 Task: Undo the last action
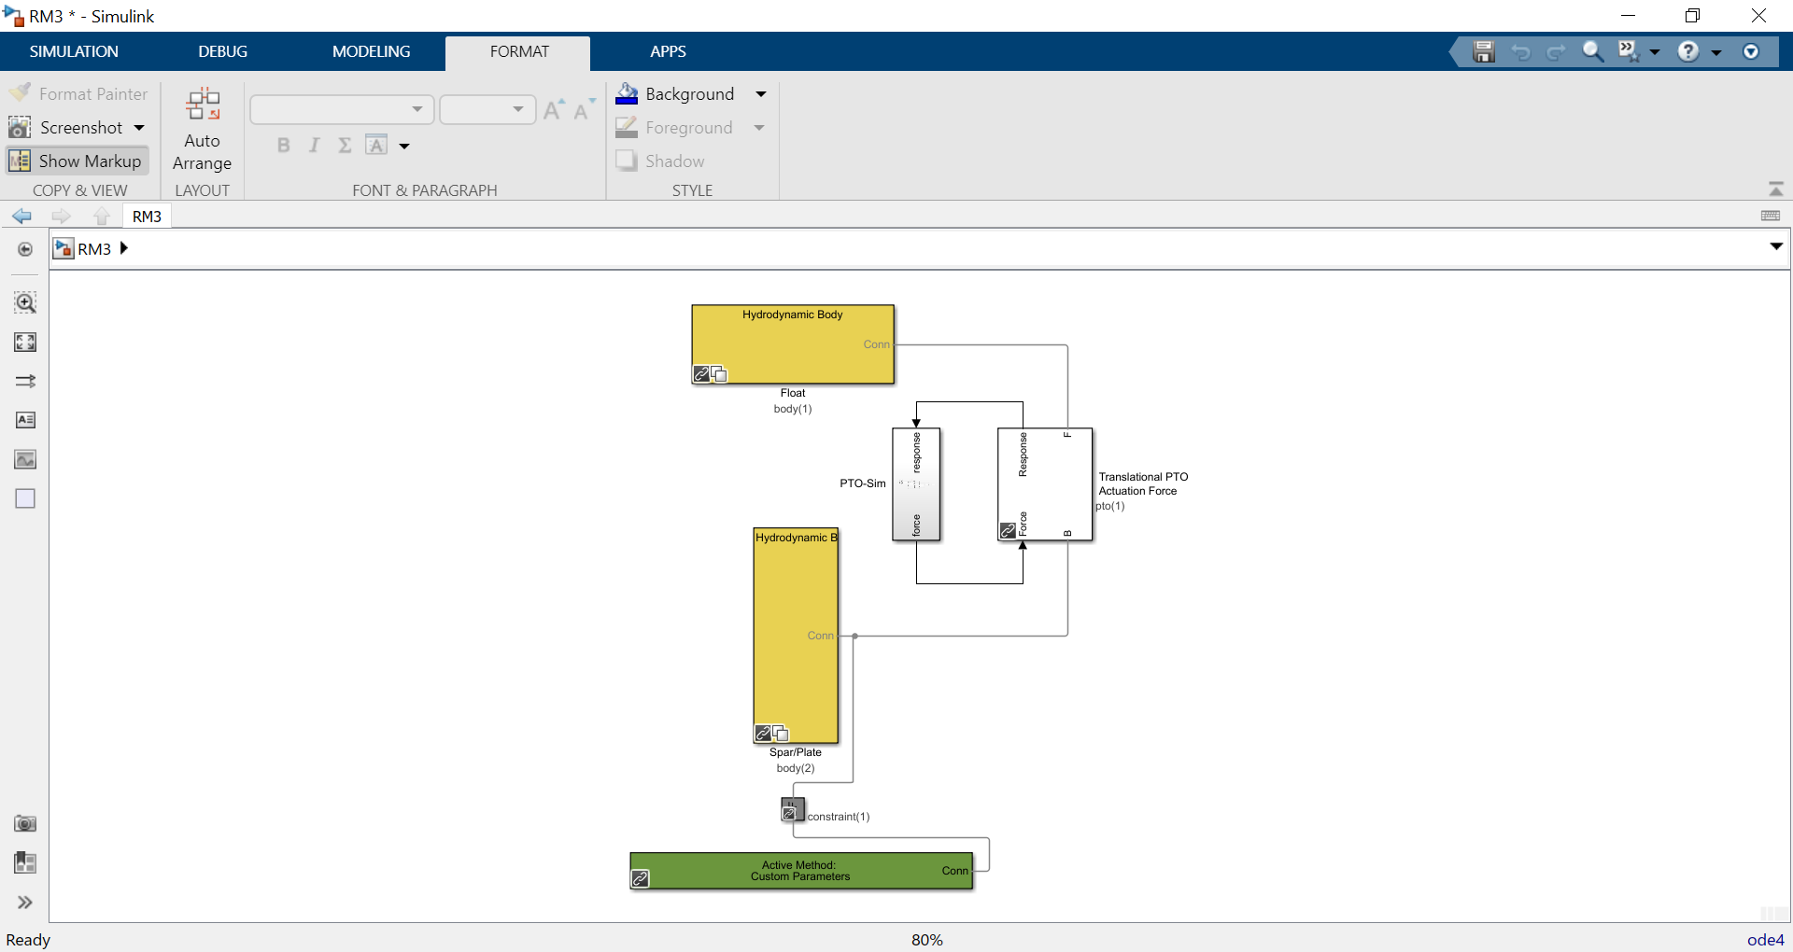pyautogui.click(x=1521, y=51)
